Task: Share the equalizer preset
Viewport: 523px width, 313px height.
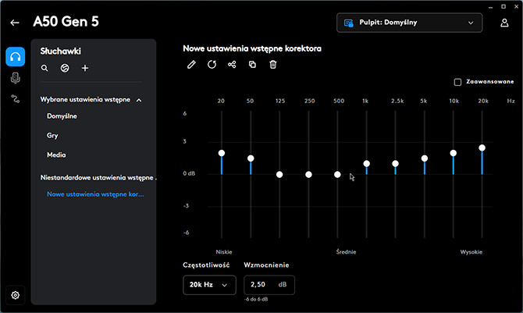Action: [x=232, y=65]
